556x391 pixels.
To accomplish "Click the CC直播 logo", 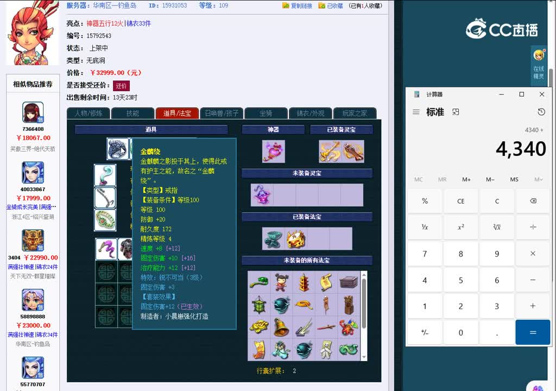I will click(502, 29).
